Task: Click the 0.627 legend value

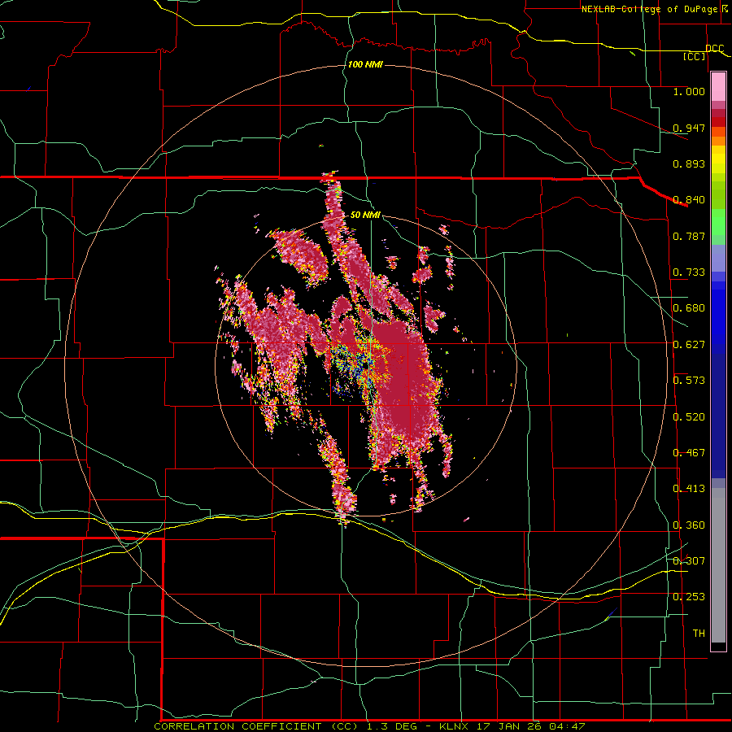Action: 689,345
